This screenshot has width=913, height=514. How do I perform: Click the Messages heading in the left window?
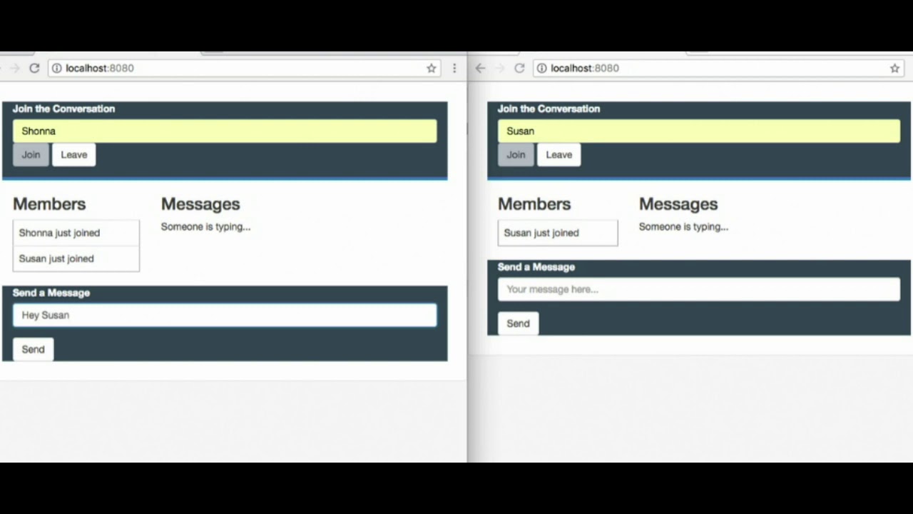coord(200,204)
